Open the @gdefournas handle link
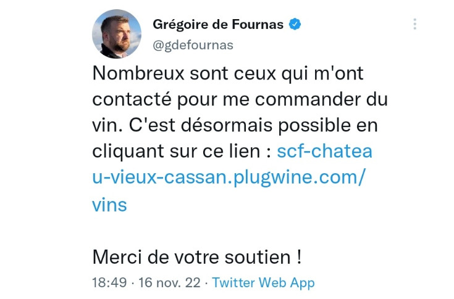The image size is (454, 299). pyautogui.click(x=193, y=45)
